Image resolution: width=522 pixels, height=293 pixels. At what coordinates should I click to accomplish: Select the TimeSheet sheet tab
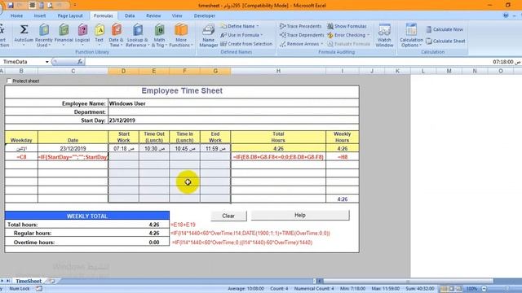(x=29, y=281)
